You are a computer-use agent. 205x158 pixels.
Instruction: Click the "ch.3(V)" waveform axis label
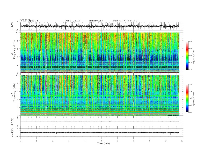12,122
